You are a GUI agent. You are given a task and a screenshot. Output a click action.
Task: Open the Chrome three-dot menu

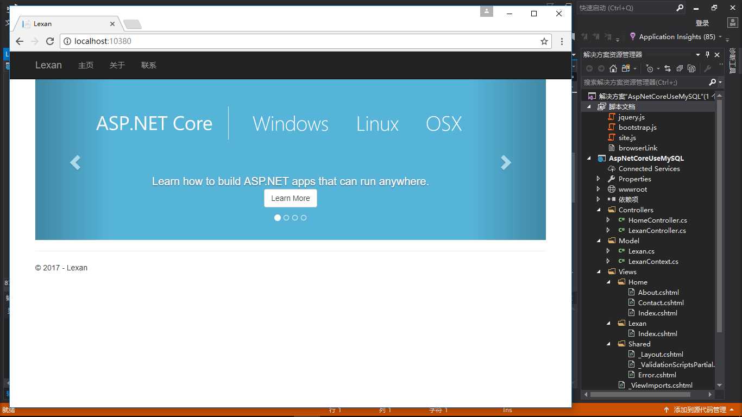click(x=562, y=41)
